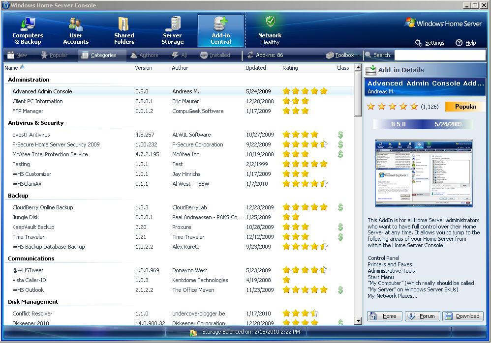Image resolution: width=491 pixels, height=343 pixels.
Task: Click the Help question mark icon
Action: [459, 43]
